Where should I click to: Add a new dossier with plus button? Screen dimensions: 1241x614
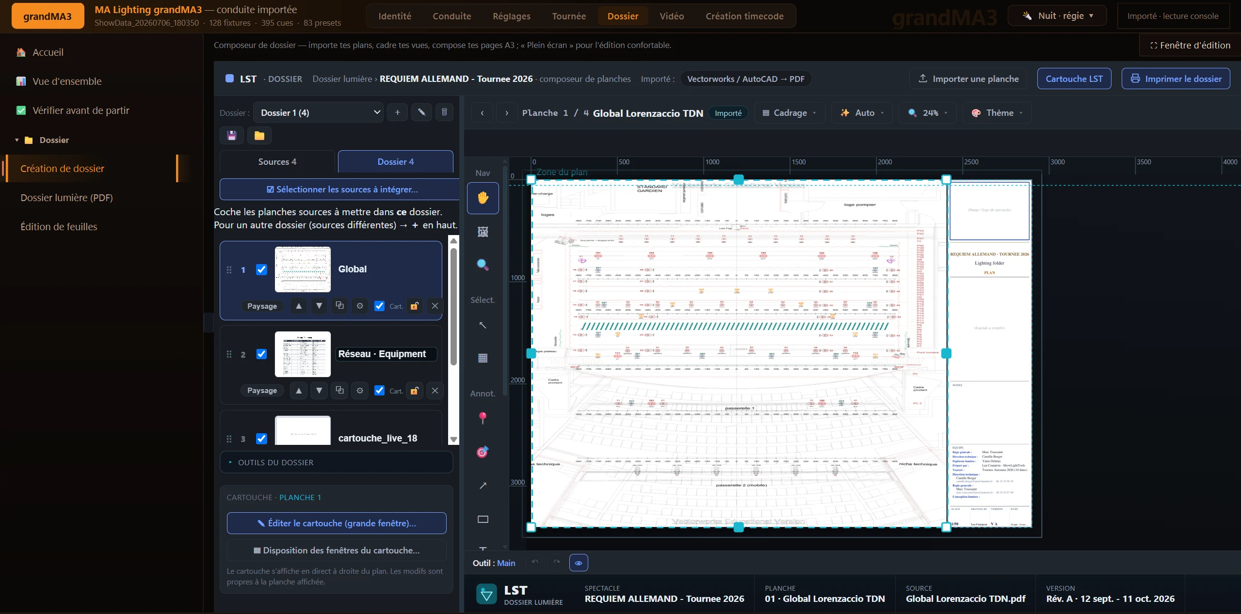click(397, 112)
